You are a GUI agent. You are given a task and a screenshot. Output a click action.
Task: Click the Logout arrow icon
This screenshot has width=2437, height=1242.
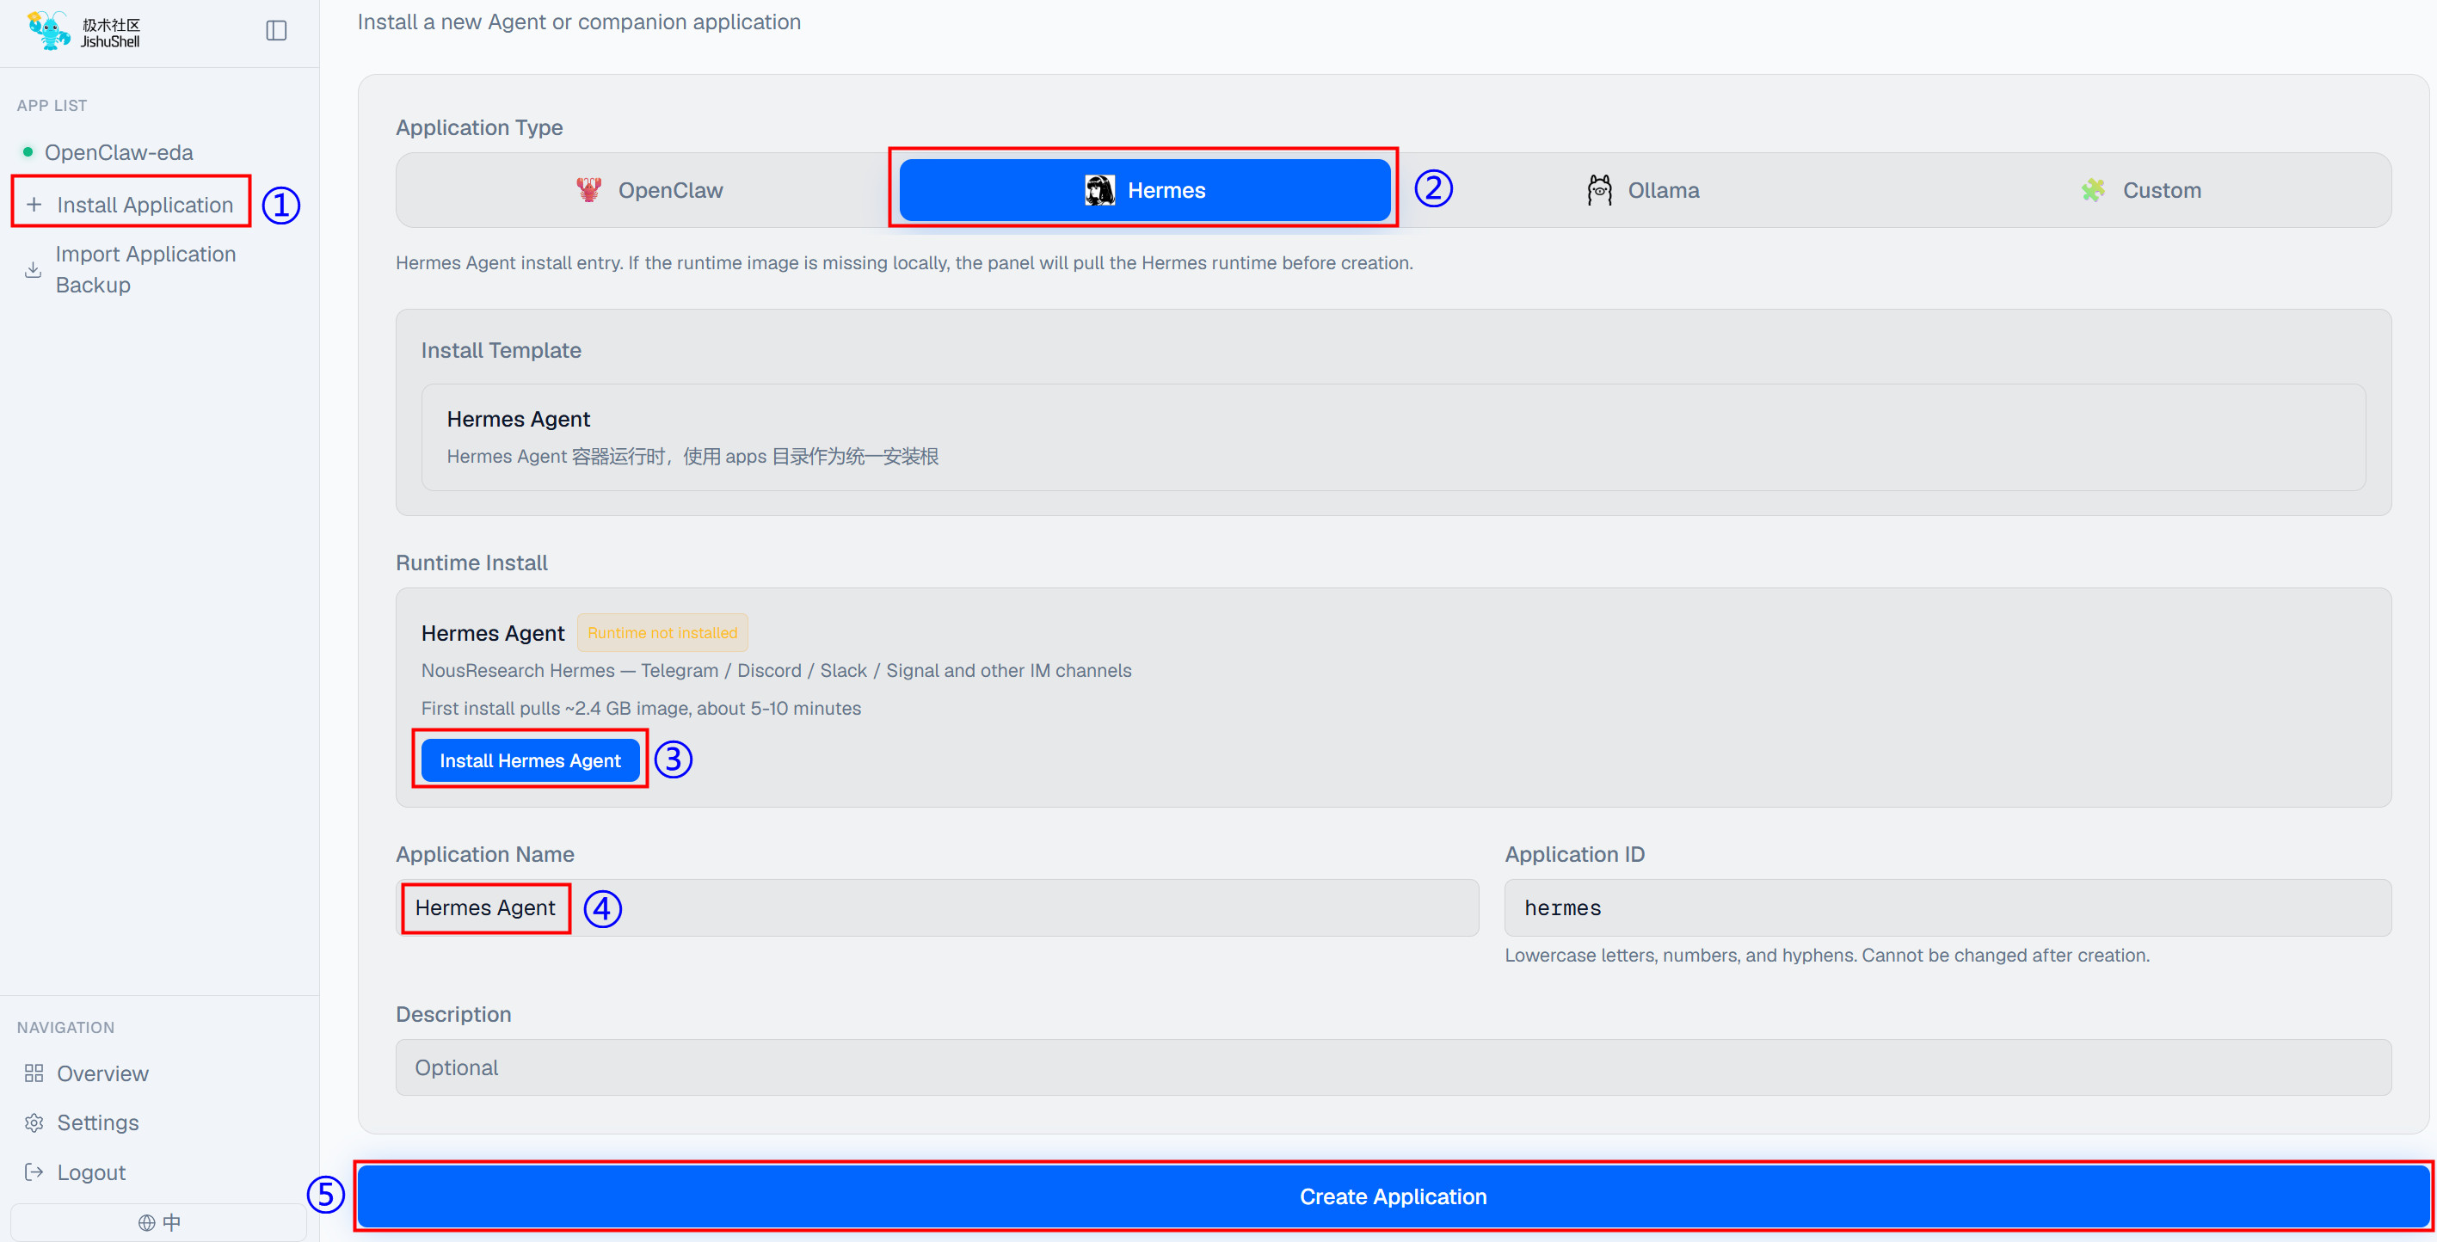point(34,1173)
